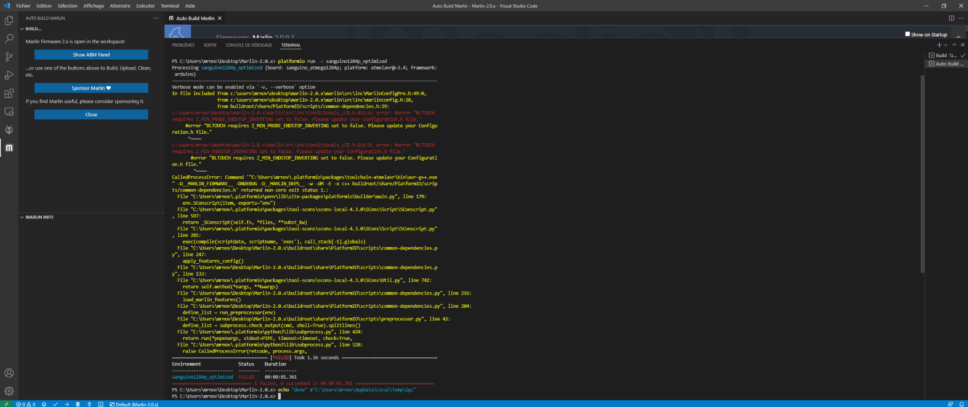Switch to the PROBLÈMES panel tab
This screenshot has width=968, height=407.
point(183,45)
